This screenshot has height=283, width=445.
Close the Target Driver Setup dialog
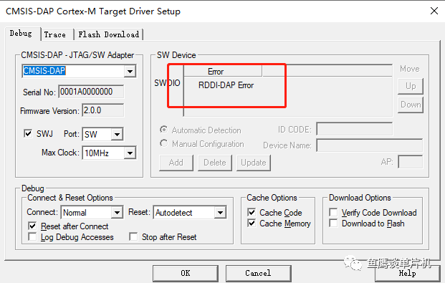click(x=434, y=11)
